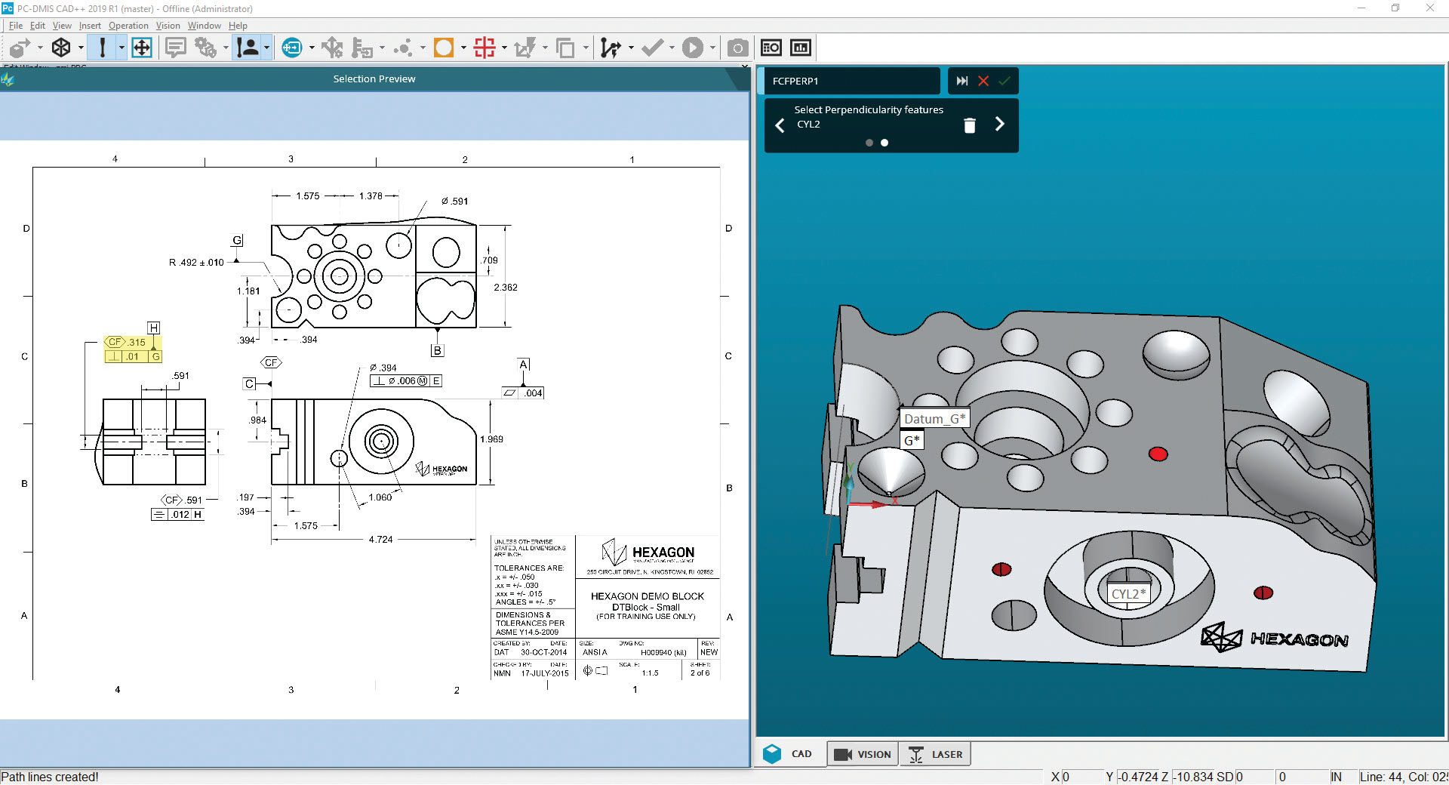The image size is (1449, 785).
Task: Open the Operation menu
Action: [128, 25]
